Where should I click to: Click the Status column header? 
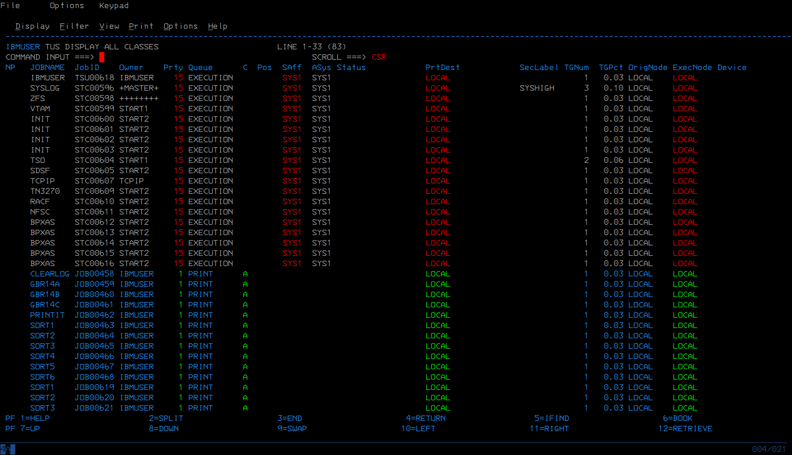click(x=351, y=67)
